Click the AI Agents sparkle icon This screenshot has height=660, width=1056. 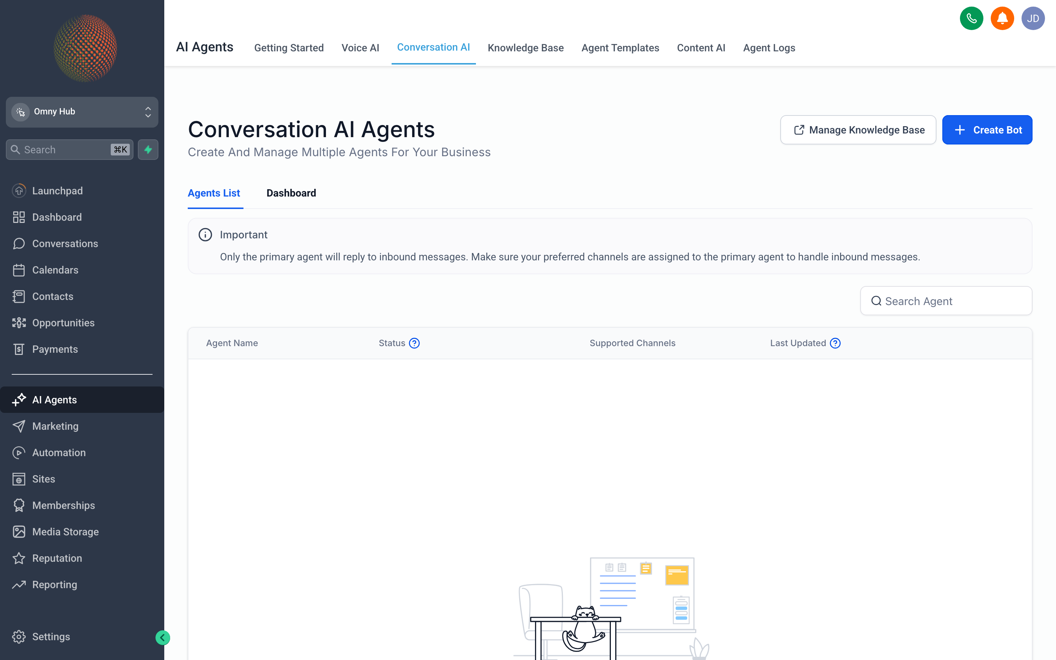[19, 400]
